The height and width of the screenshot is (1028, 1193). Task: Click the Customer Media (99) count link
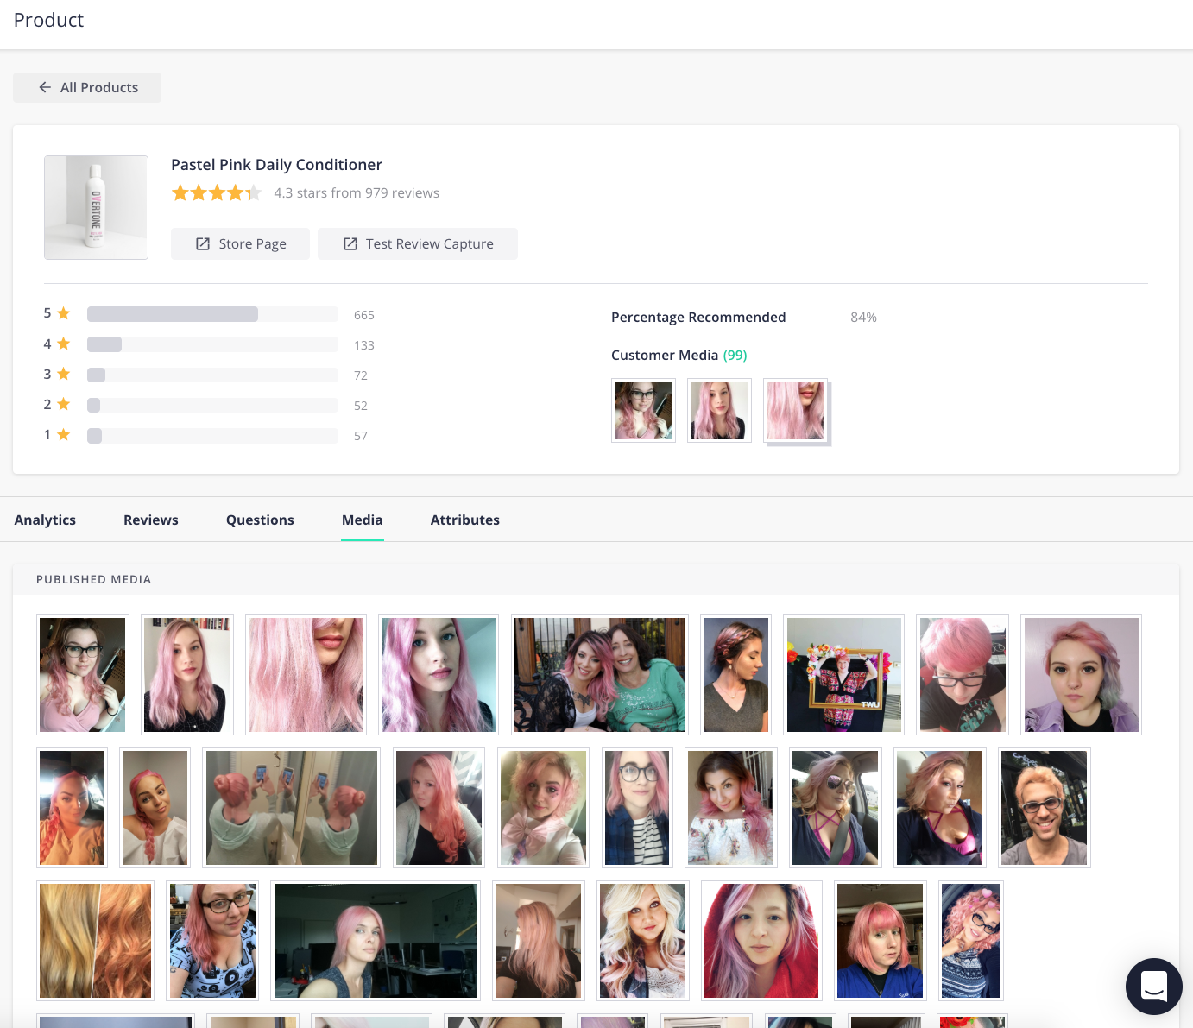click(x=735, y=355)
